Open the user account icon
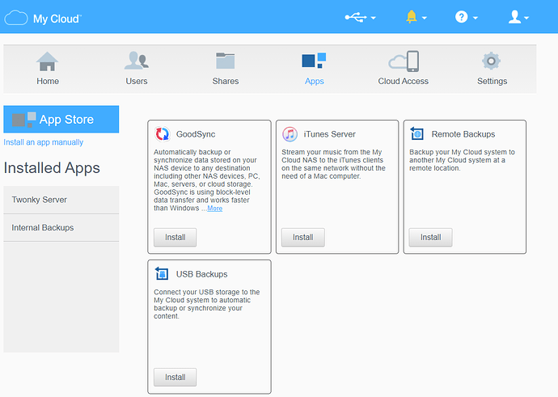The width and height of the screenshot is (558, 397). [x=514, y=17]
